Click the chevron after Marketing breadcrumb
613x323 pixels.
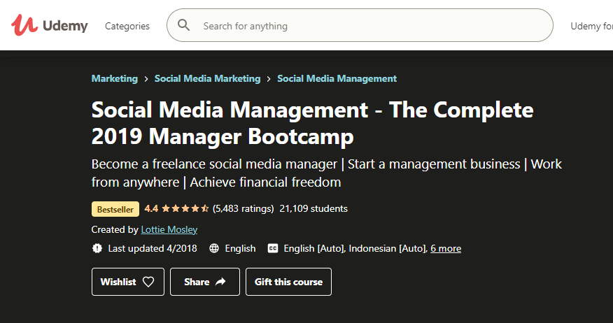coord(146,79)
